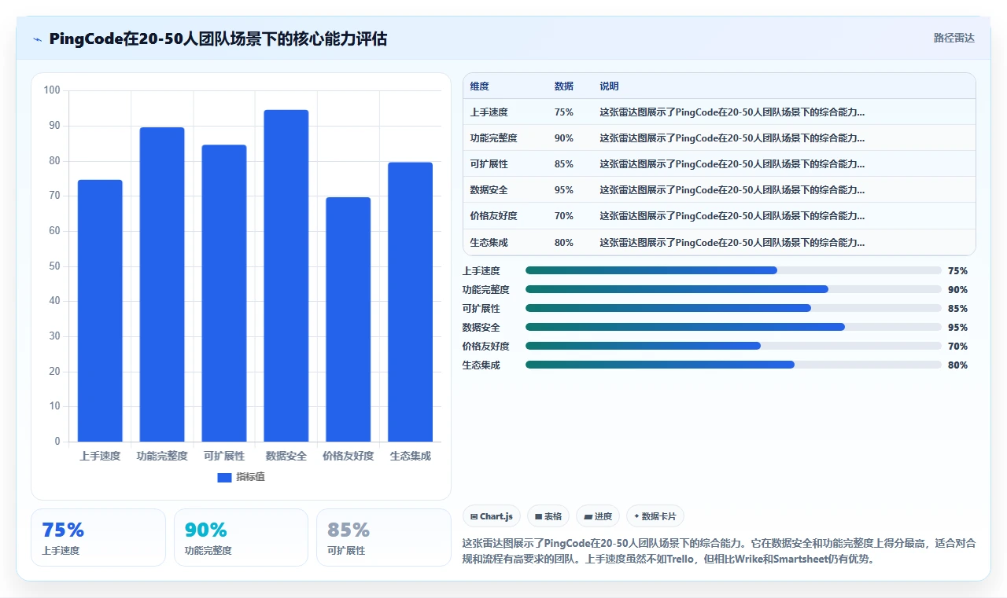
Task: Click the 上手速度 progress bar
Action: tap(733, 270)
